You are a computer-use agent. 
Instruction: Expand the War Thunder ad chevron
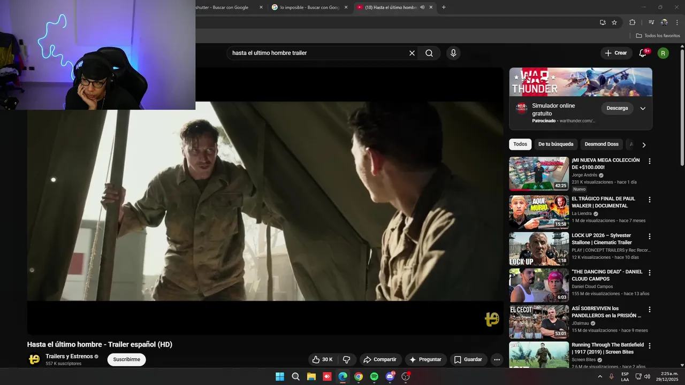tap(643, 108)
